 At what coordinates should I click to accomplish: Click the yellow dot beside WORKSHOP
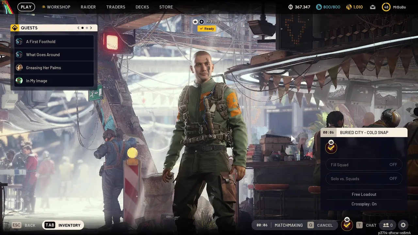[x=44, y=7]
